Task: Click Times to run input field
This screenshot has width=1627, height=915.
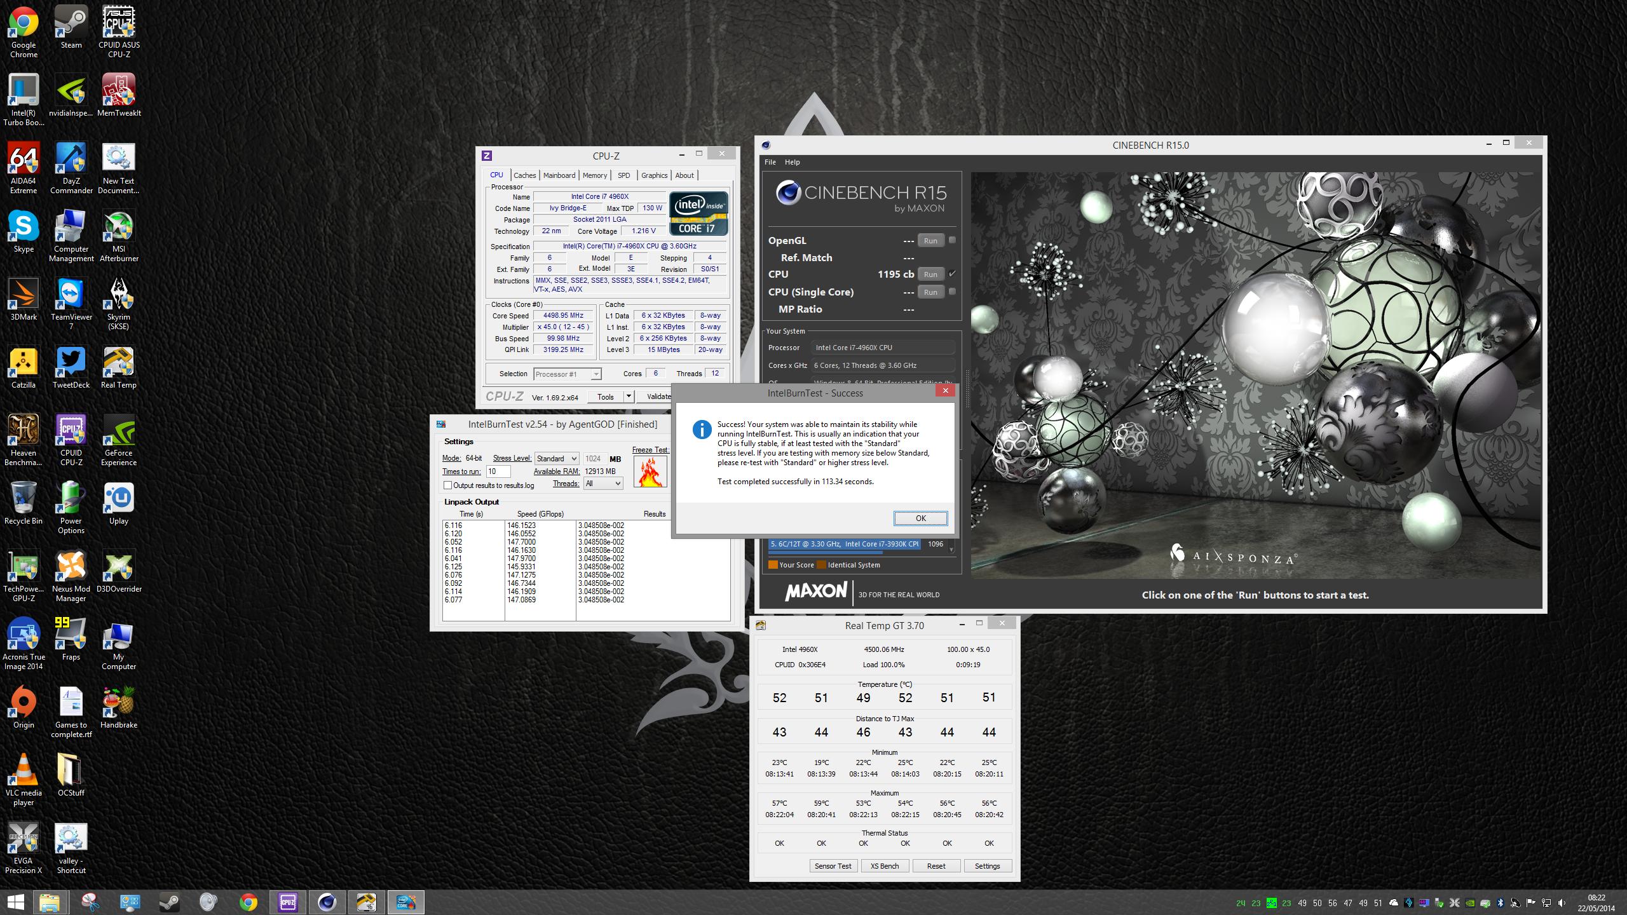Action: click(498, 471)
